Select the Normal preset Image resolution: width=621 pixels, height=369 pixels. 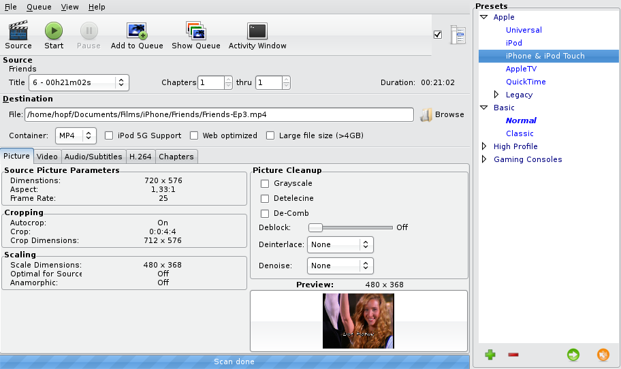click(x=521, y=121)
